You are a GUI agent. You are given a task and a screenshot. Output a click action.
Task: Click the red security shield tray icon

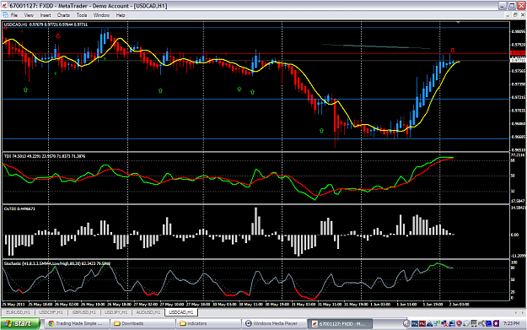[459, 323]
